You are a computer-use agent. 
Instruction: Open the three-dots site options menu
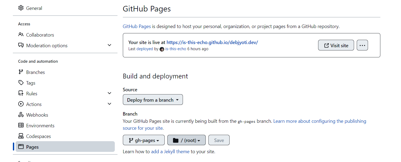362,45
